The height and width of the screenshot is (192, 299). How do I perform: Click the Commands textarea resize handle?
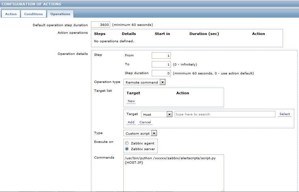[x=223, y=190]
